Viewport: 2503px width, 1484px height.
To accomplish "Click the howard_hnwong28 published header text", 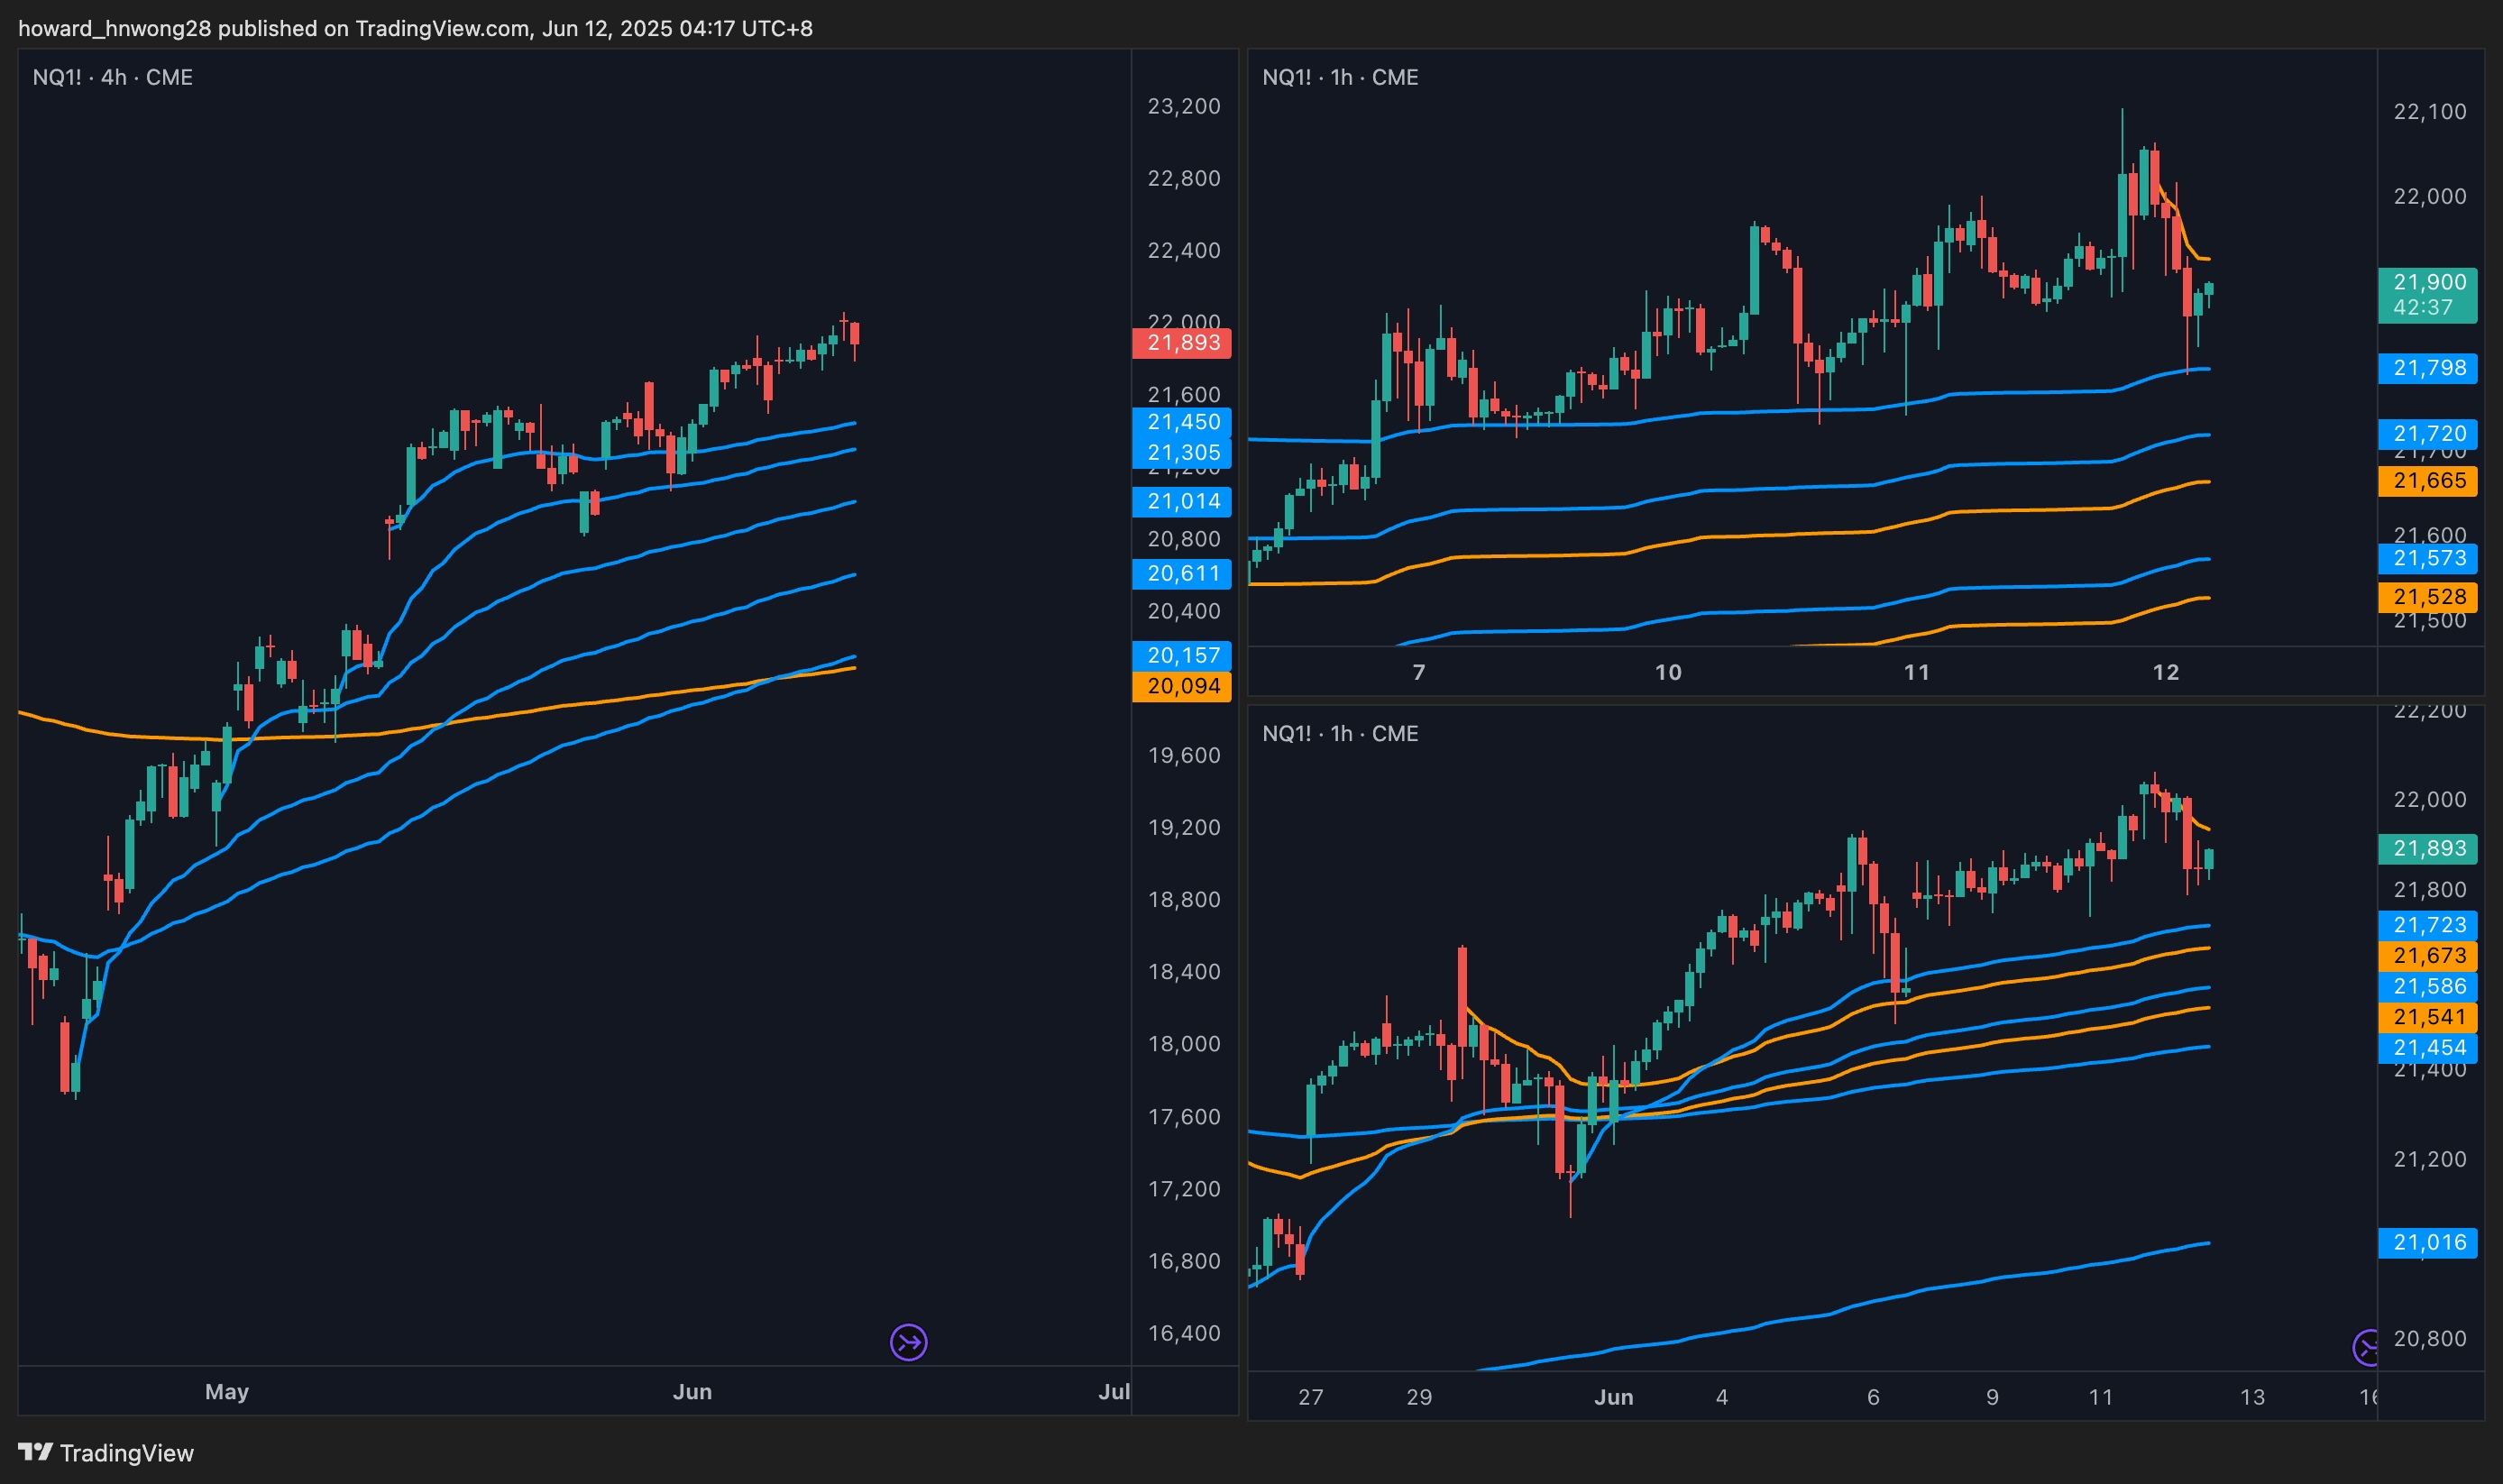I will pyautogui.click(x=415, y=28).
